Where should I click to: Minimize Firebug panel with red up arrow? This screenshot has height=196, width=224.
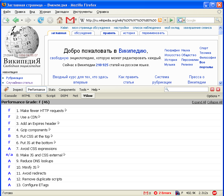click(x=212, y=90)
